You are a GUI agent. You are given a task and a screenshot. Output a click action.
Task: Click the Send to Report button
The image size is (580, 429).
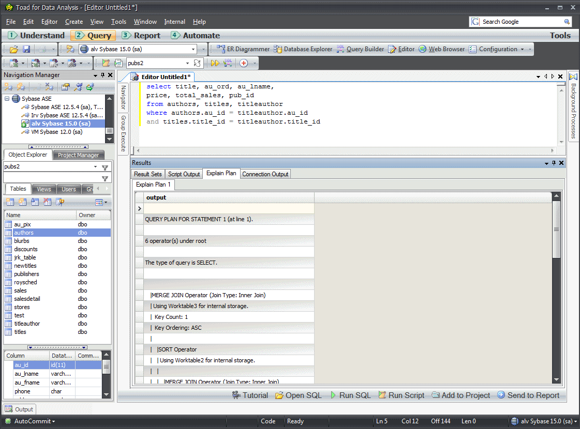528,395
